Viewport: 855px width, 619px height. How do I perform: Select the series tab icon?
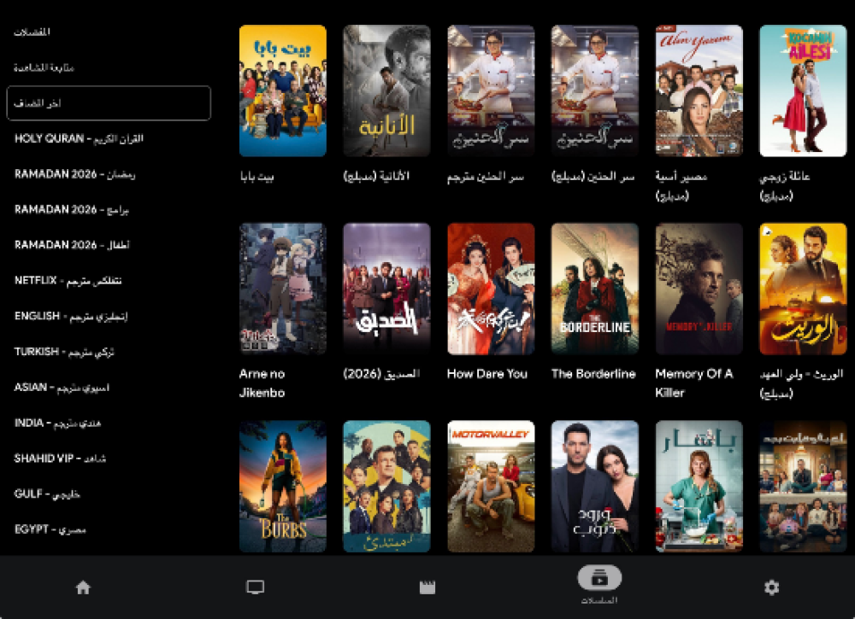click(x=599, y=580)
